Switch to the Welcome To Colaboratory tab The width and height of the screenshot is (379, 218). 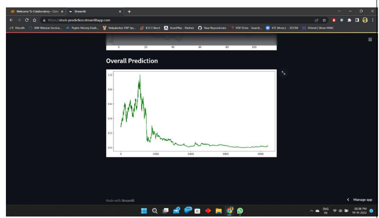[x=36, y=12]
